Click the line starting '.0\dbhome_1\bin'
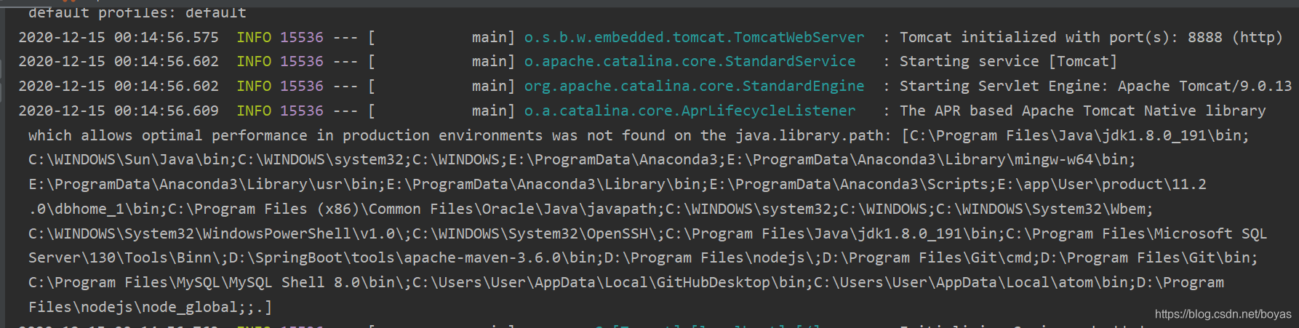Viewport: 1299px width, 328px height. pos(591,209)
